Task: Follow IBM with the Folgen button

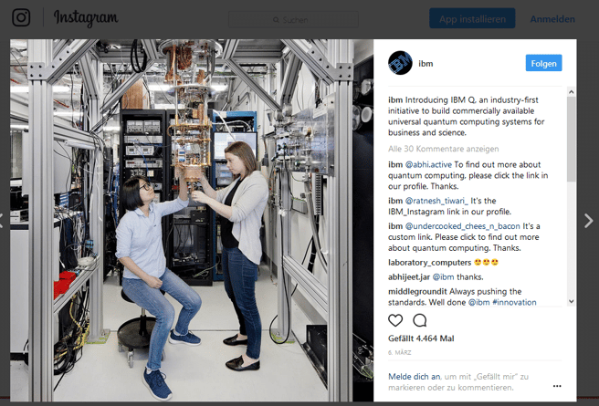Action: click(543, 63)
